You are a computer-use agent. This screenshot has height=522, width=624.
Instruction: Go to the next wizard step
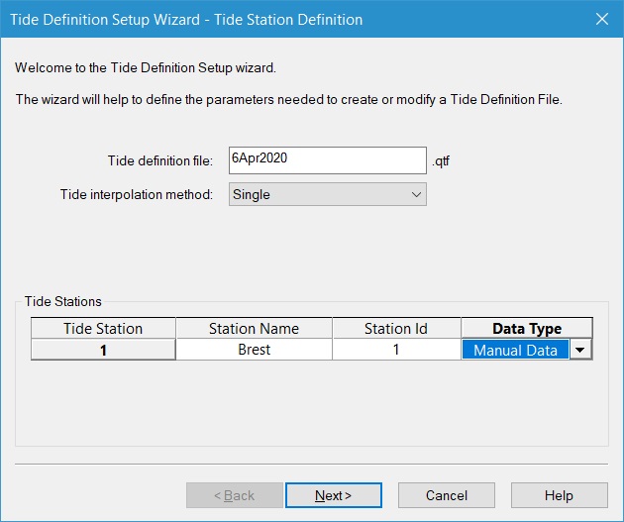click(334, 495)
